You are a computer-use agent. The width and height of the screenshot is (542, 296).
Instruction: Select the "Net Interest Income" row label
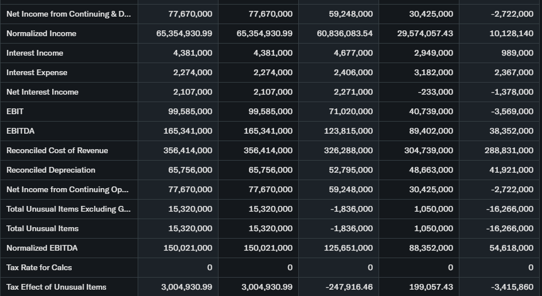(42, 92)
